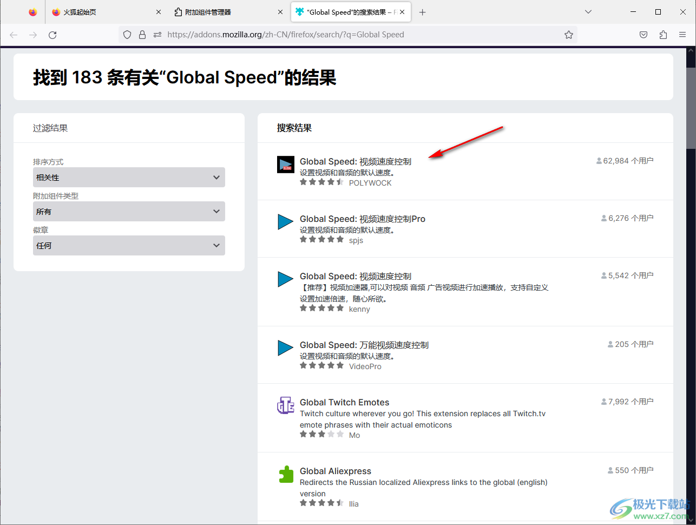The image size is (696, 525).
Task: Open a new tab with the plus button
Action: click(x=423, y=12)
